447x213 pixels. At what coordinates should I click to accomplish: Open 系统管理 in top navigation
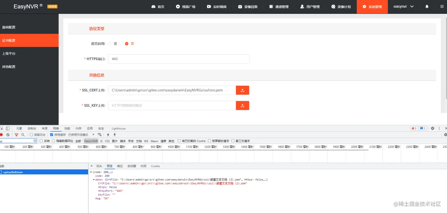pyautogui.click(x=372, y=6)
